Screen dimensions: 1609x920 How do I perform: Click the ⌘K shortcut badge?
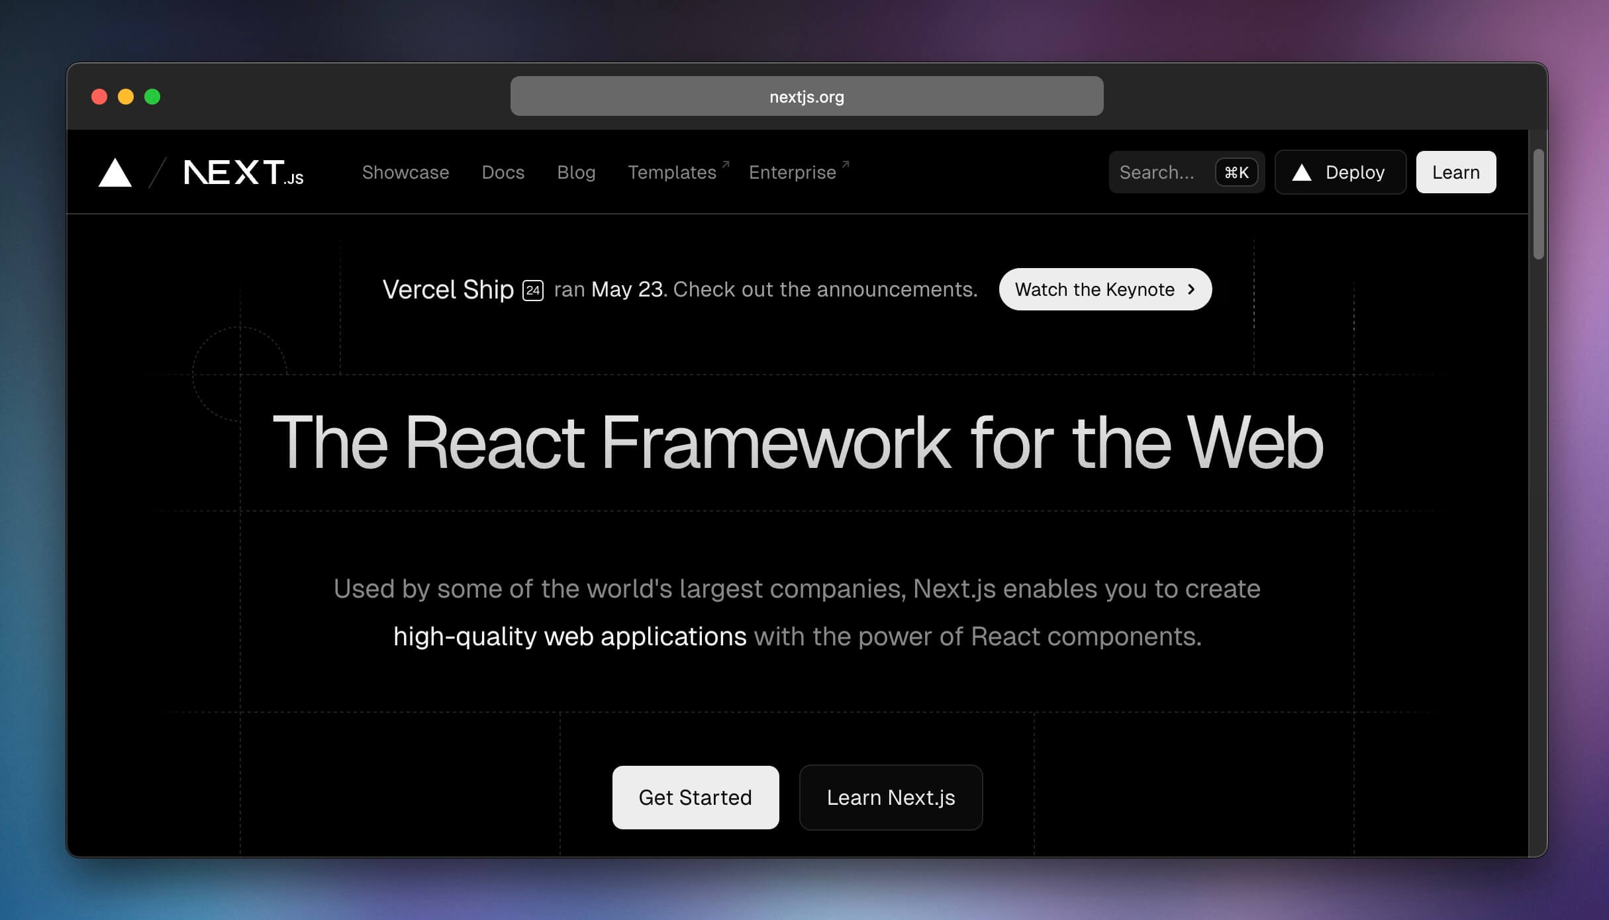[1236, 173]
